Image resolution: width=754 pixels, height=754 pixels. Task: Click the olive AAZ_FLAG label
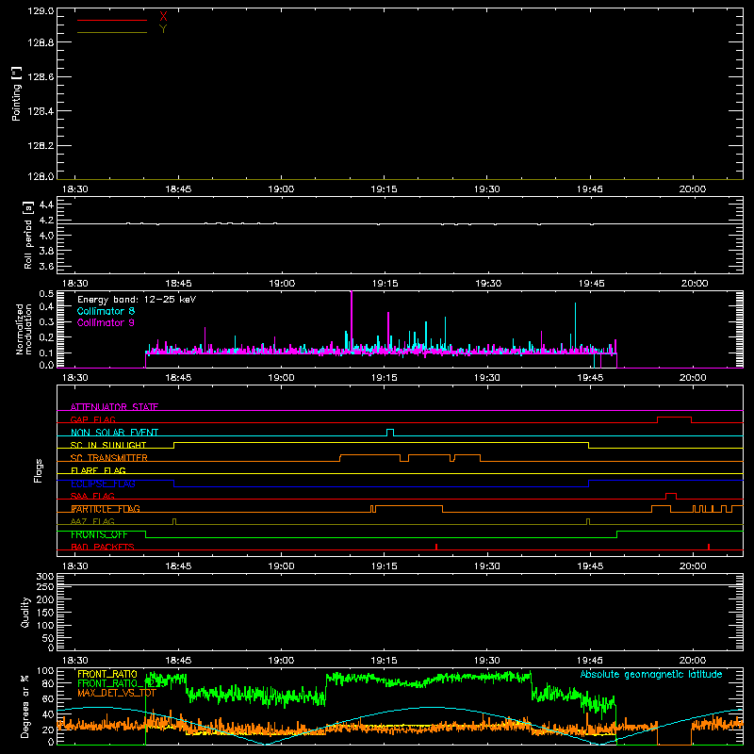point(92,521)
